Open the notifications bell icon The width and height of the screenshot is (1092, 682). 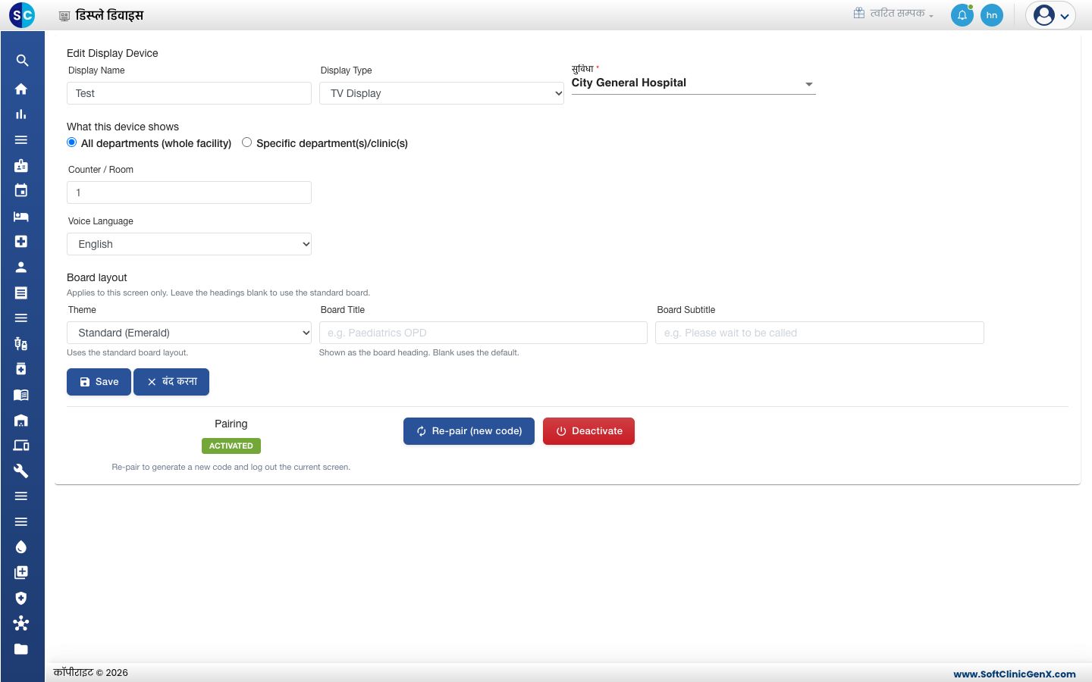click(962, 15)
